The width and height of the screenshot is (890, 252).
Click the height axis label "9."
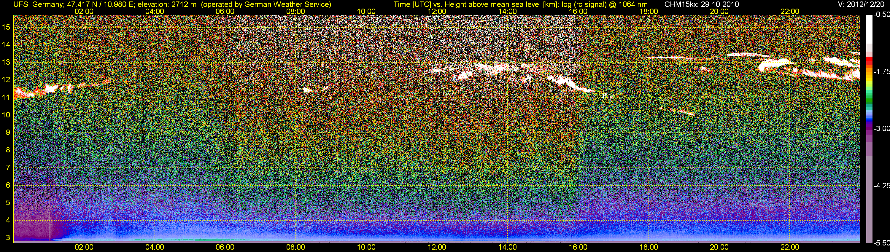point(9,133)
